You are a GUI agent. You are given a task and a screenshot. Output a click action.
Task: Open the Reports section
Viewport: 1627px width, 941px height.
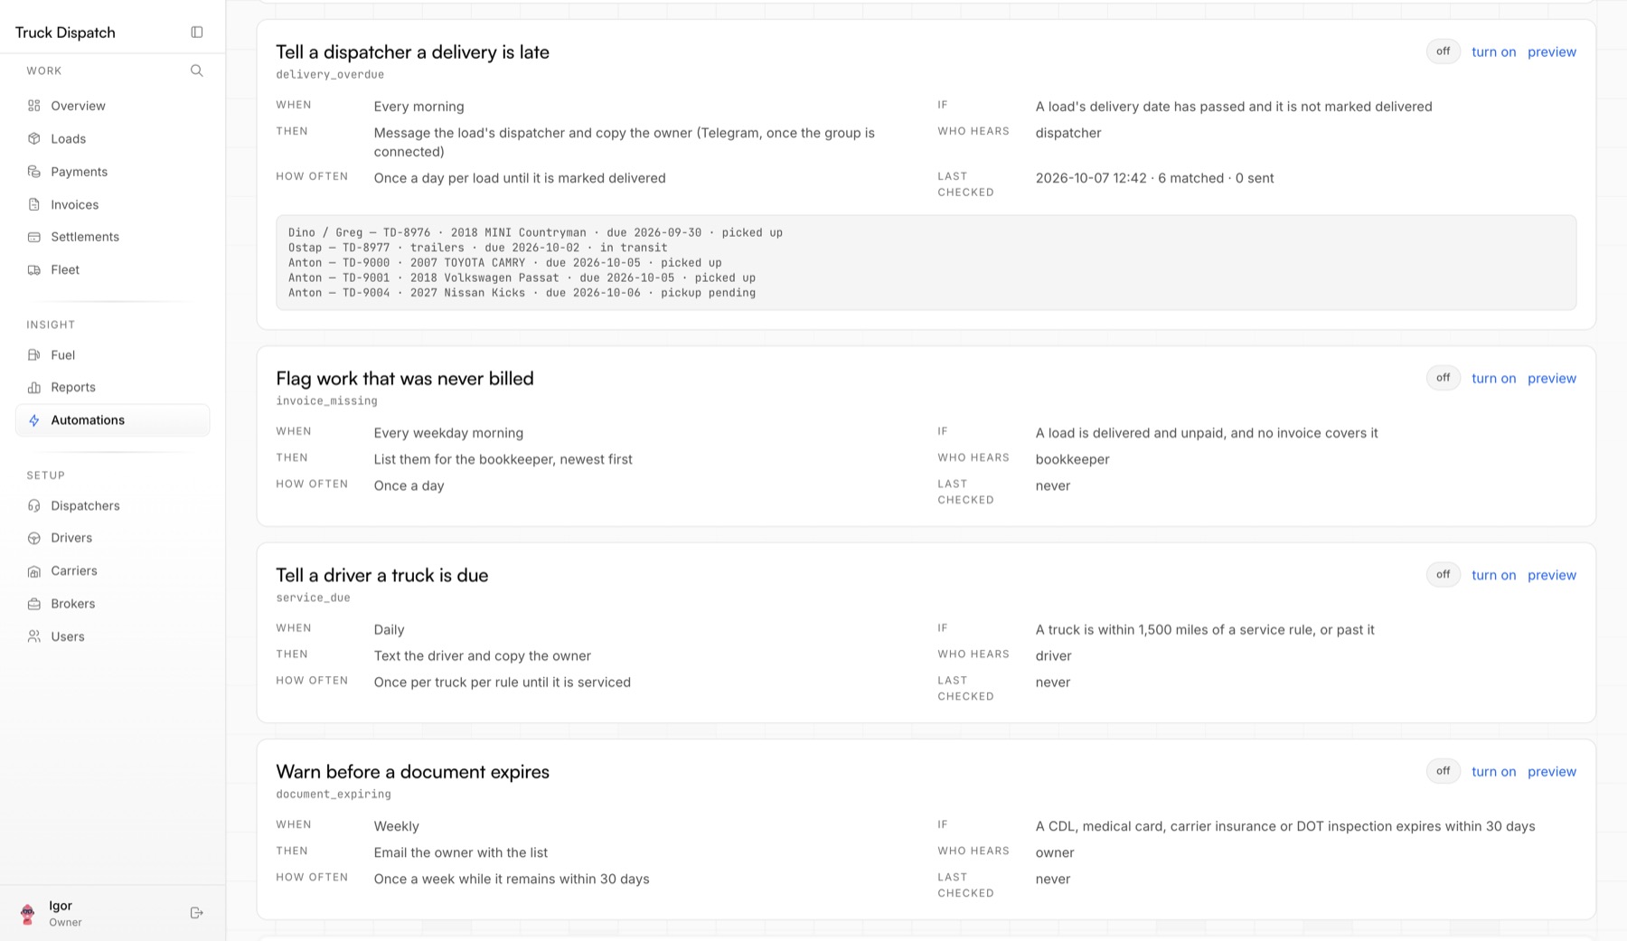(112, 387)
